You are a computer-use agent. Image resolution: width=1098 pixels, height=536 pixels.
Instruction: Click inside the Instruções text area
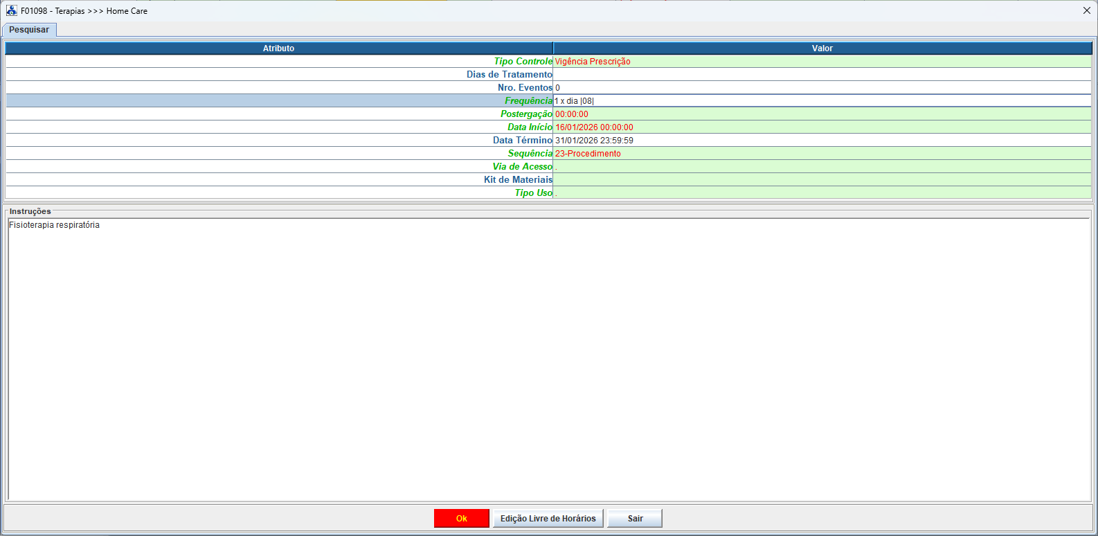[548, 360]
